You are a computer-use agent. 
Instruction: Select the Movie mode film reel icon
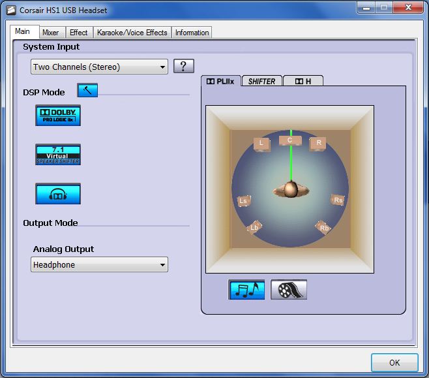(289, 290)
